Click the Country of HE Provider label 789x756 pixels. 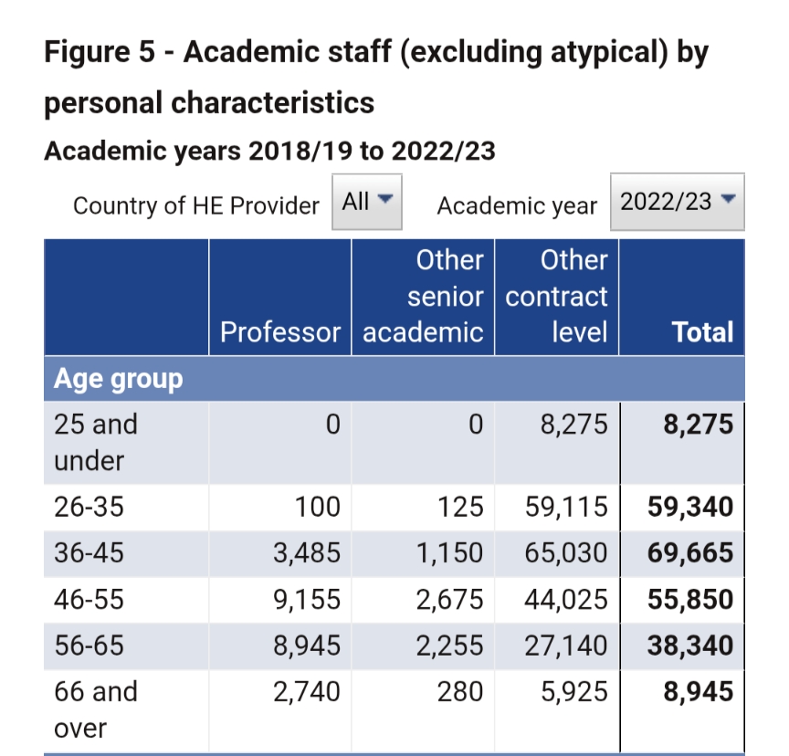coord(196,205)
